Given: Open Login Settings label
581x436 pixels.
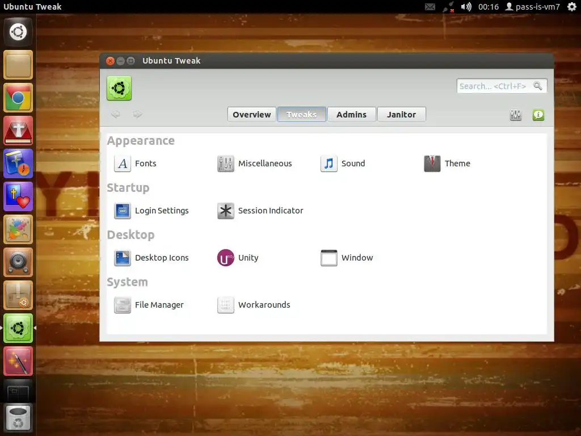Looking at the screenshot, I should [162, 211].
